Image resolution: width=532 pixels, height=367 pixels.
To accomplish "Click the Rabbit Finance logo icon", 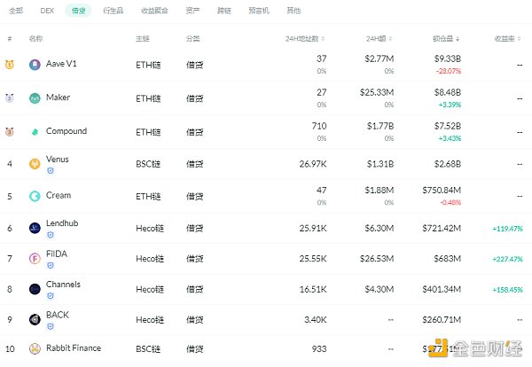I will tap(35, 348).
